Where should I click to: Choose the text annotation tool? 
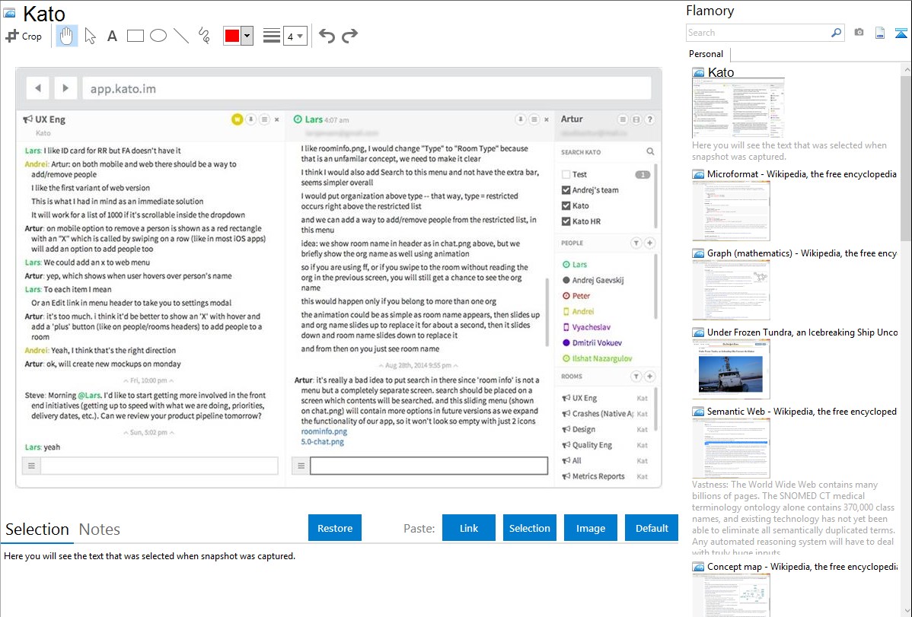pyautogui.click(x=112, y=36)
